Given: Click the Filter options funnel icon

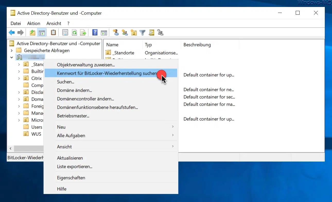Looking at the screenshot, I should 142,33.
